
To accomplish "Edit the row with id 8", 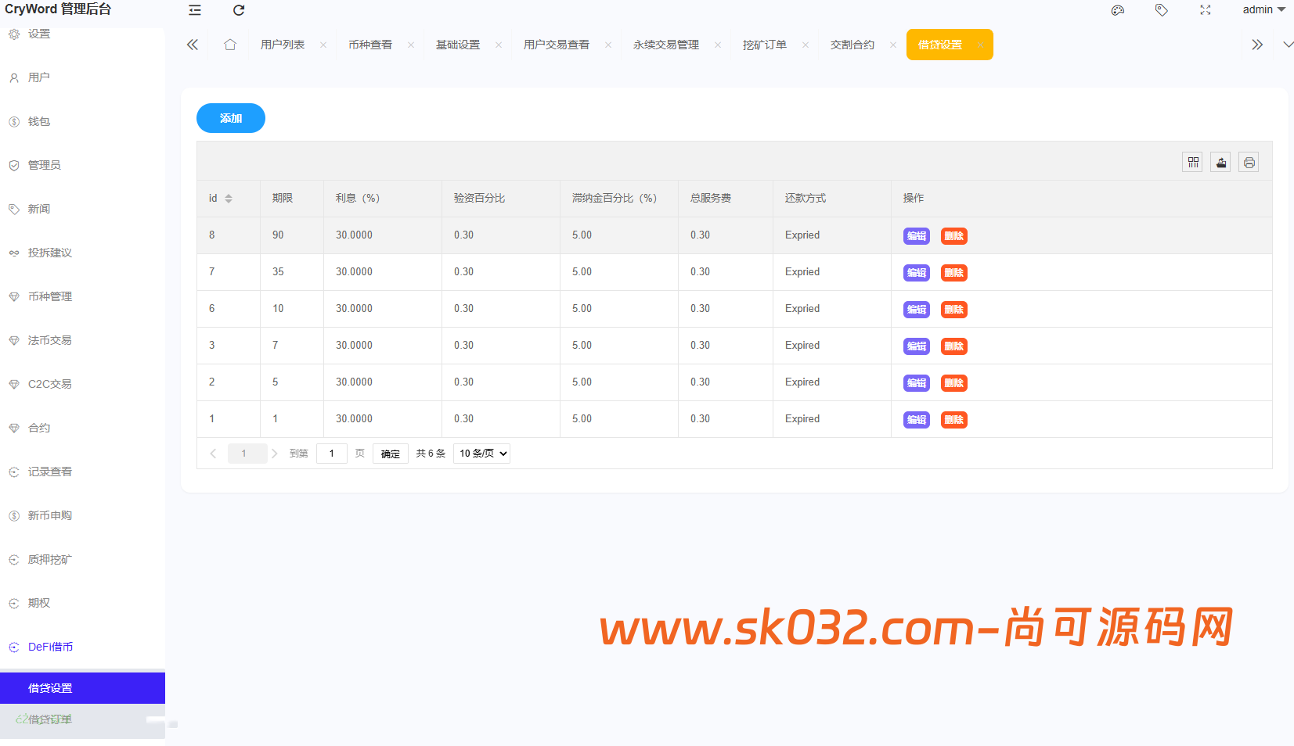I will pos(917,236).
